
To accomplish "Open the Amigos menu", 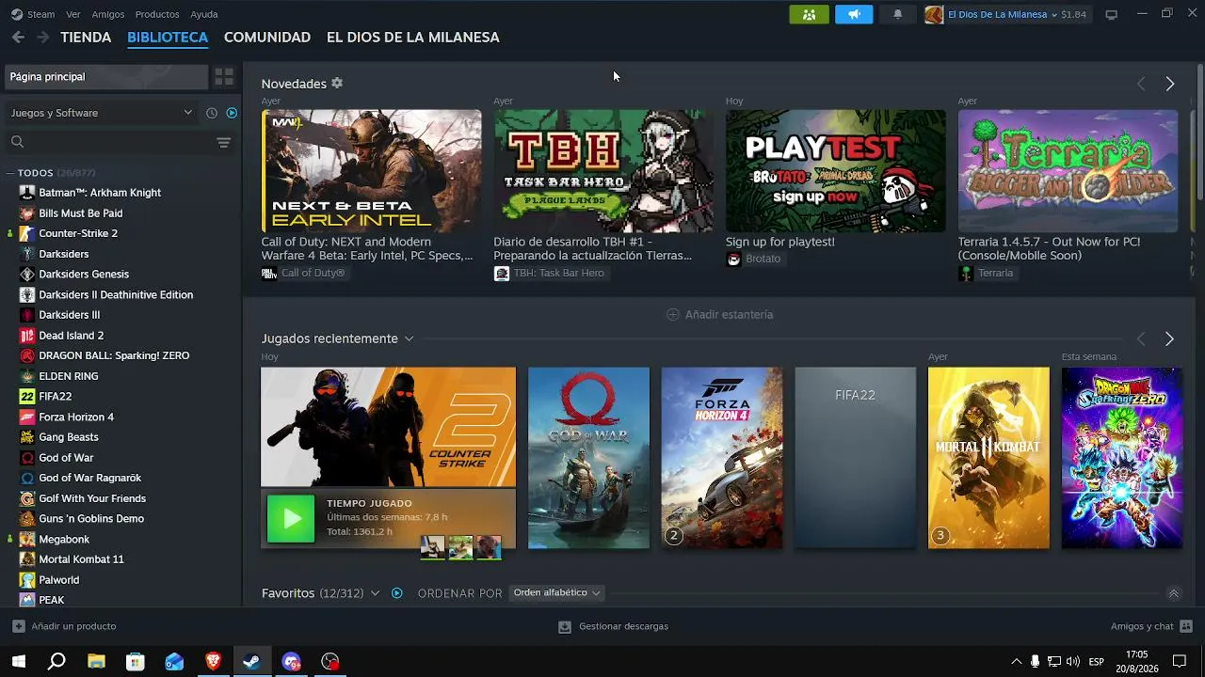I will pyautogui.click(x=108, y=14).
